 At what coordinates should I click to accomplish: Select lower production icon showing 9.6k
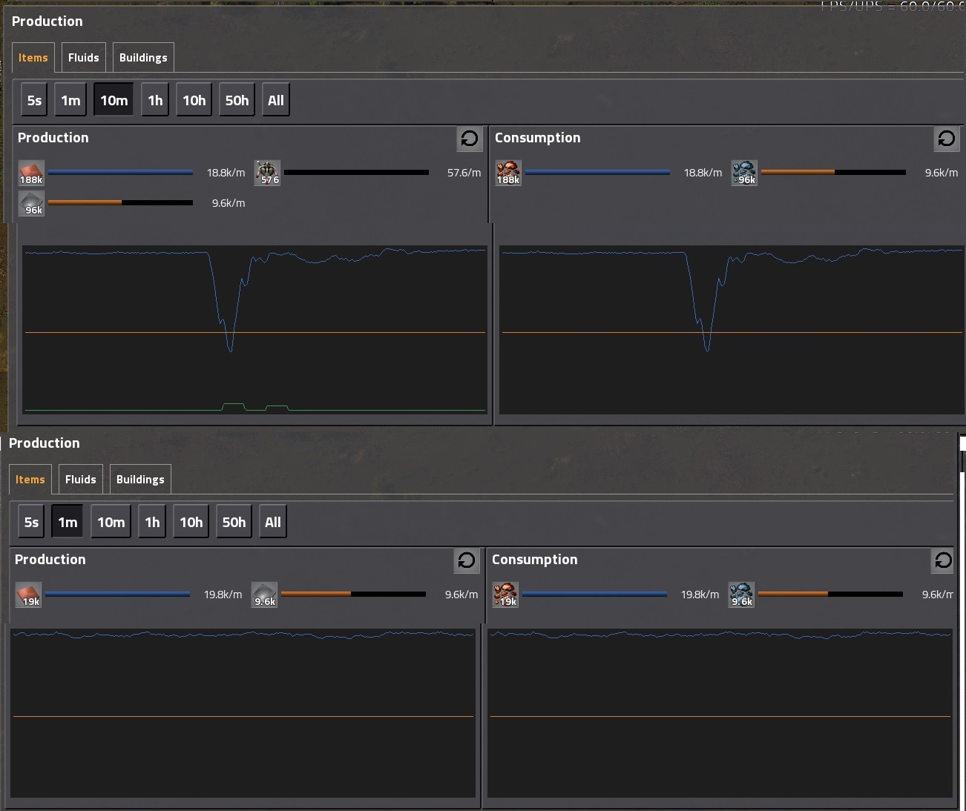coord(265,595)
